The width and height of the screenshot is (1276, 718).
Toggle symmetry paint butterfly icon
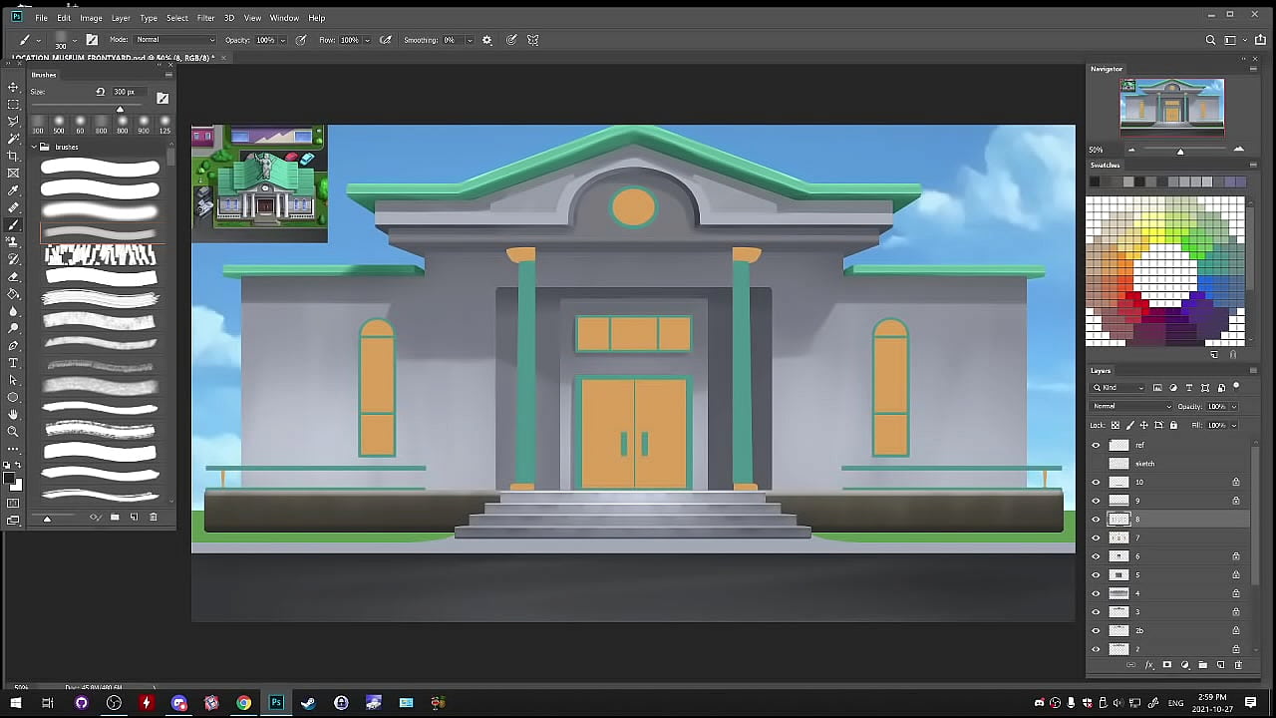point(533,40)
